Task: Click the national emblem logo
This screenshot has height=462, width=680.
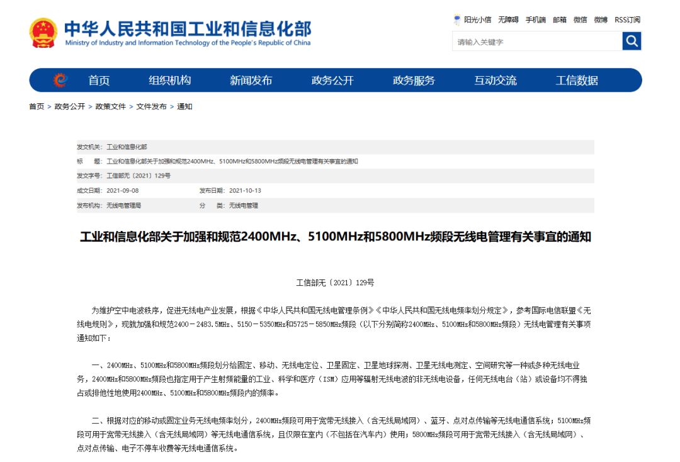Action: point(43,33)
